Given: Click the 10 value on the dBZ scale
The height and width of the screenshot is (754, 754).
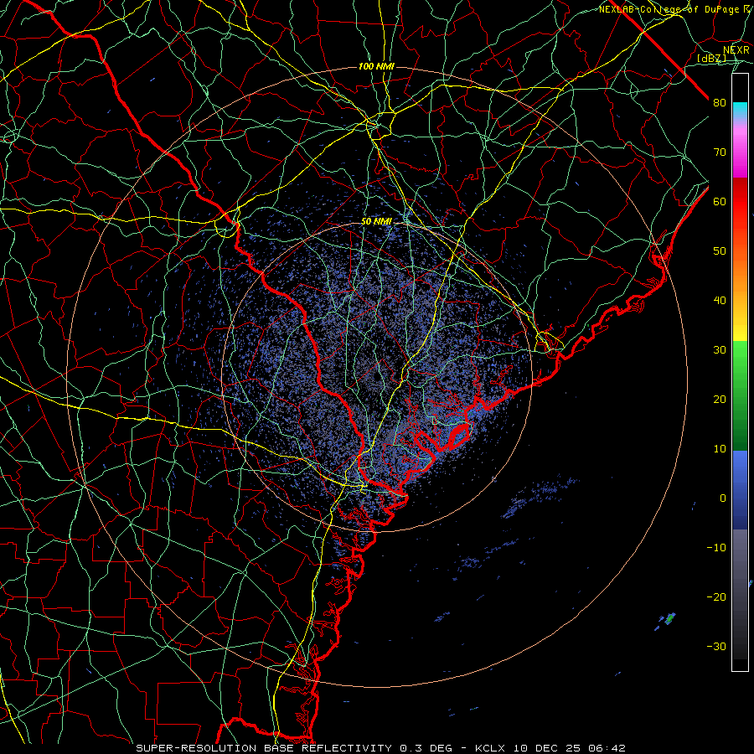Looking at the screenshot, I should [720, 449].
